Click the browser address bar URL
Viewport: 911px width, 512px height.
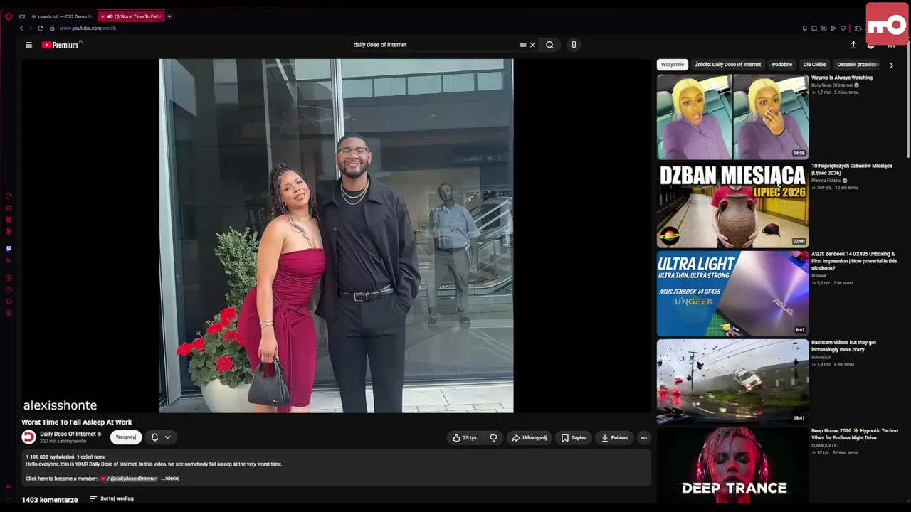click(x=88, y=28)
